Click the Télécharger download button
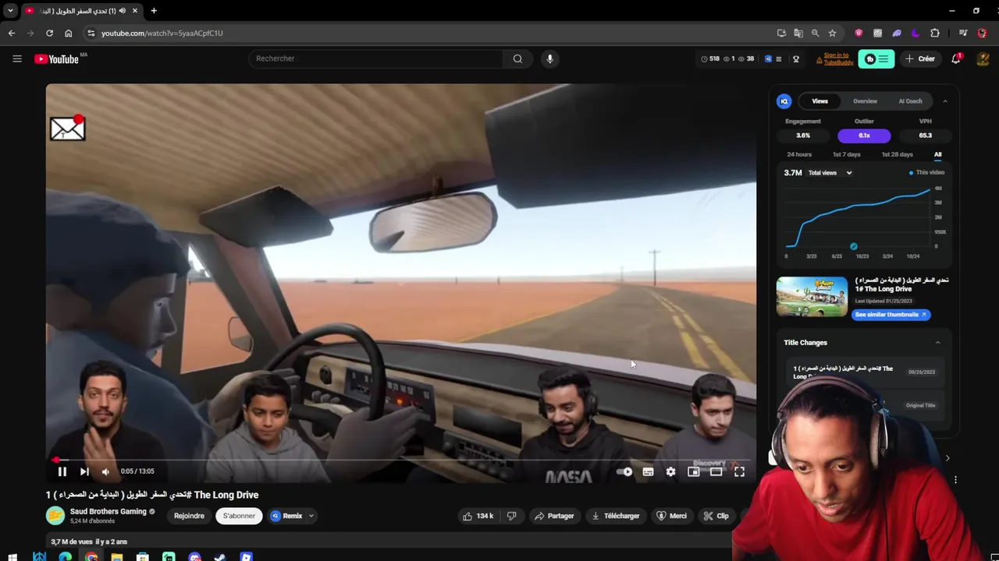 click(x=616, y=516)
